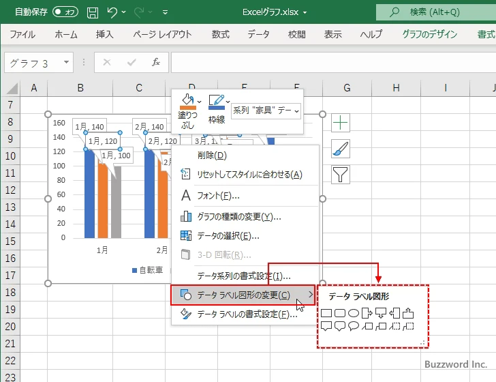Screen dimensions: 496x382
Task: Click the select-all corner triangle
Action: point(12,89)
